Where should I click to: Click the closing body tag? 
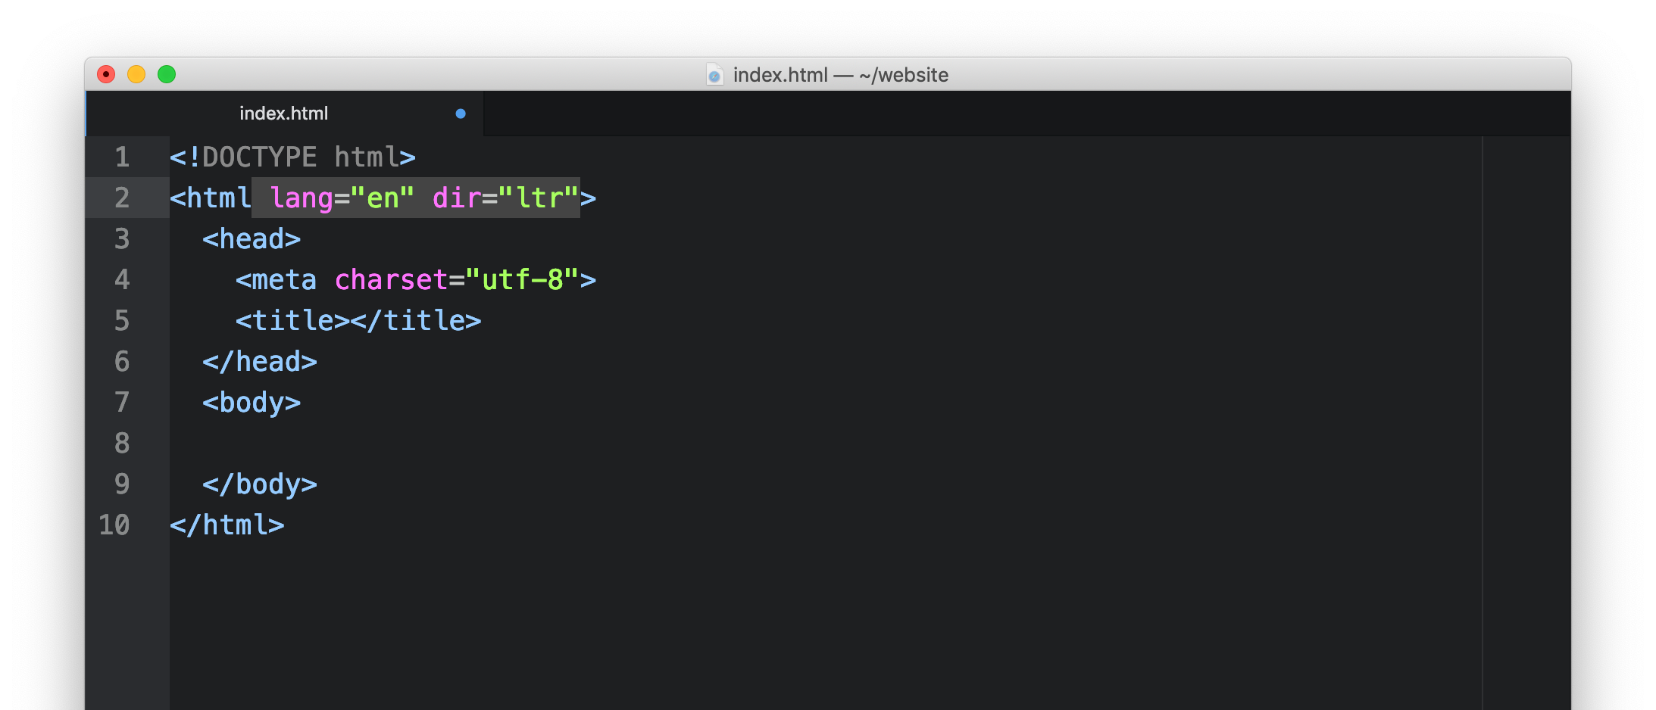point(260,484)
